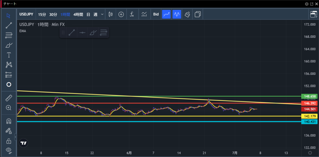Image resolution: width=319 pixels, height=157 pixels.
Task: Select the brush drawing tool in sidebar
Action: click(8, 45)
